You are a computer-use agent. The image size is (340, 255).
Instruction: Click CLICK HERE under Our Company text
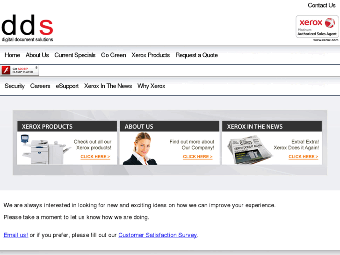(197, 157)
